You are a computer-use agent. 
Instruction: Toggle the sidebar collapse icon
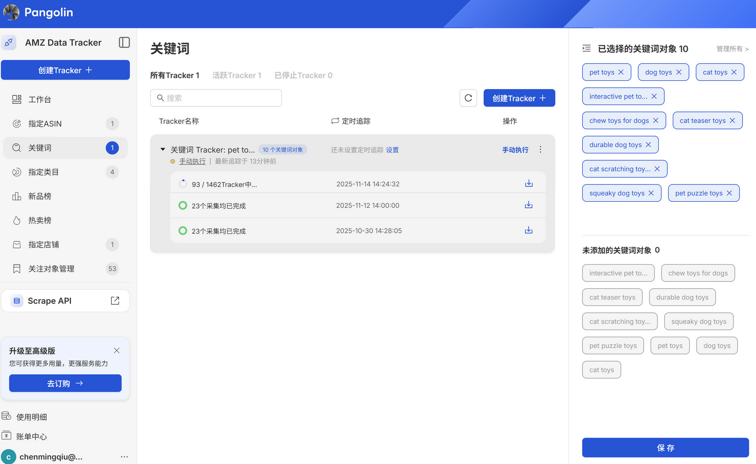tap(124, 42)
